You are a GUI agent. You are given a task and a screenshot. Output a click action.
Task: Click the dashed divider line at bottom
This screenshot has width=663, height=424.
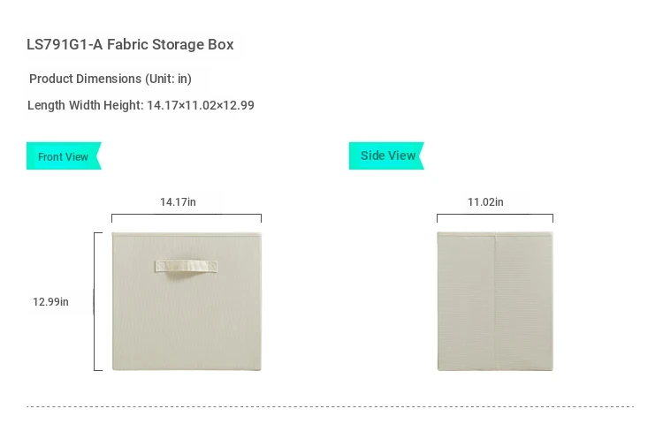point(331,406)
